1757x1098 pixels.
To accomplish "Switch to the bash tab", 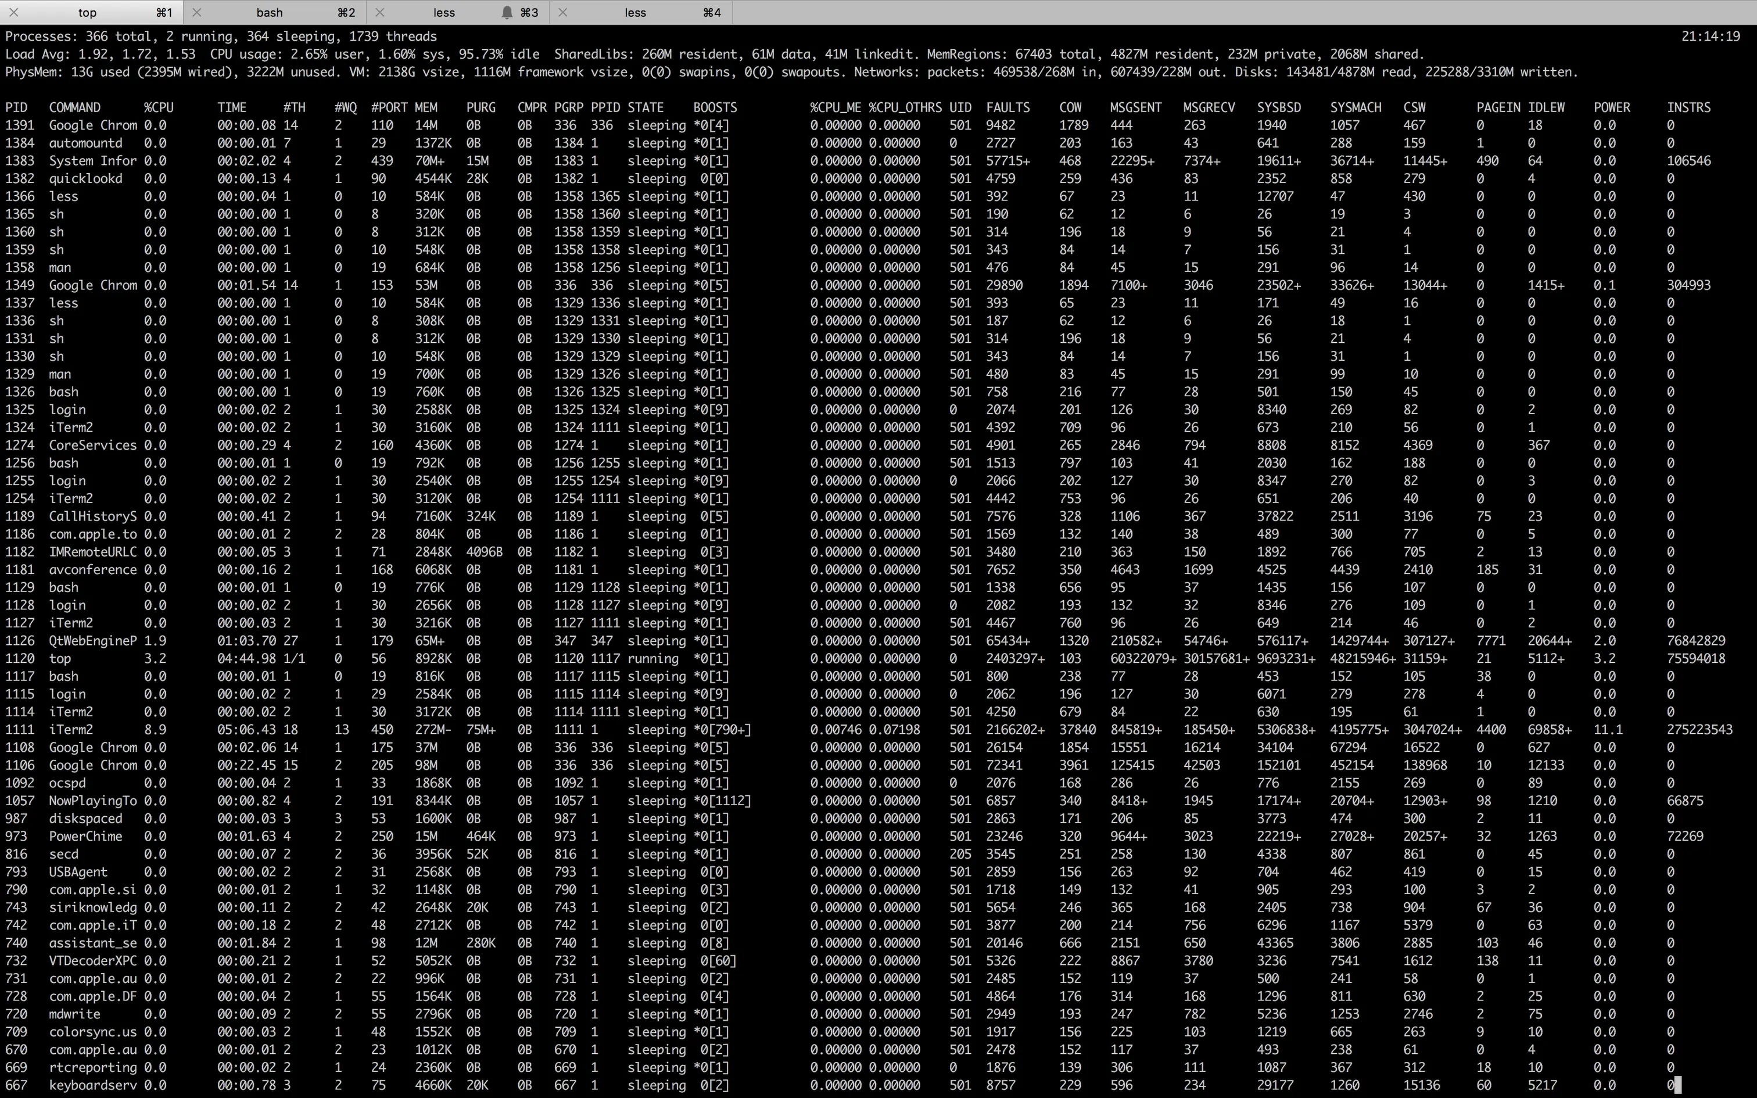I will click(x=270, y=12).
